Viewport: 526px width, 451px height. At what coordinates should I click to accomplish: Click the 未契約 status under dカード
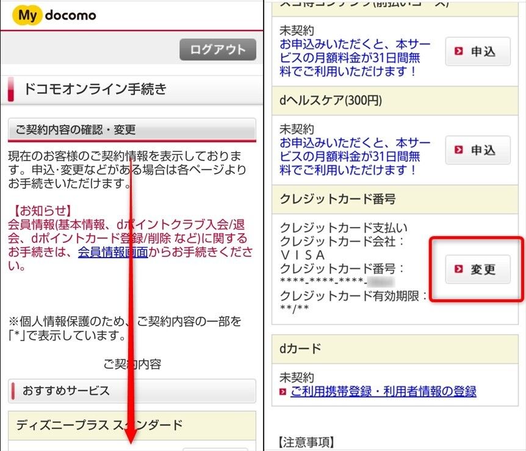[x=297, y=378]
